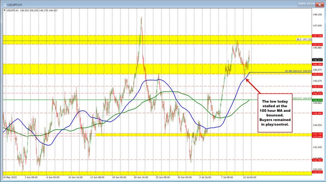Close the USDJPY,H1 chart window
The image size is (326, 182).
pyautogui.click(x=319, y=5)
